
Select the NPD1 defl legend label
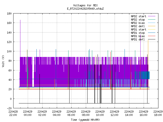(x=138, y=40)
